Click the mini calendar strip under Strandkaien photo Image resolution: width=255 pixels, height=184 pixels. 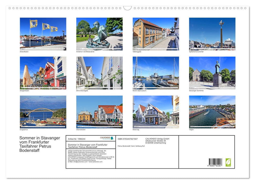point(43,49)
